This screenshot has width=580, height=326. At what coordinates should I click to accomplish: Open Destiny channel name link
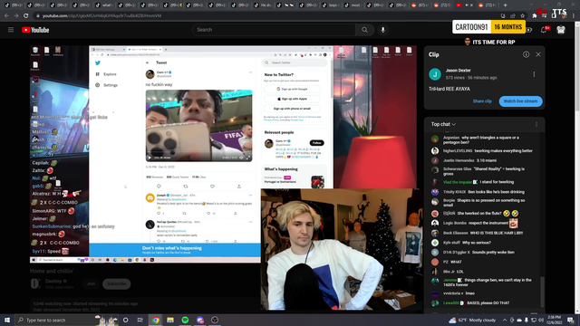53,282
